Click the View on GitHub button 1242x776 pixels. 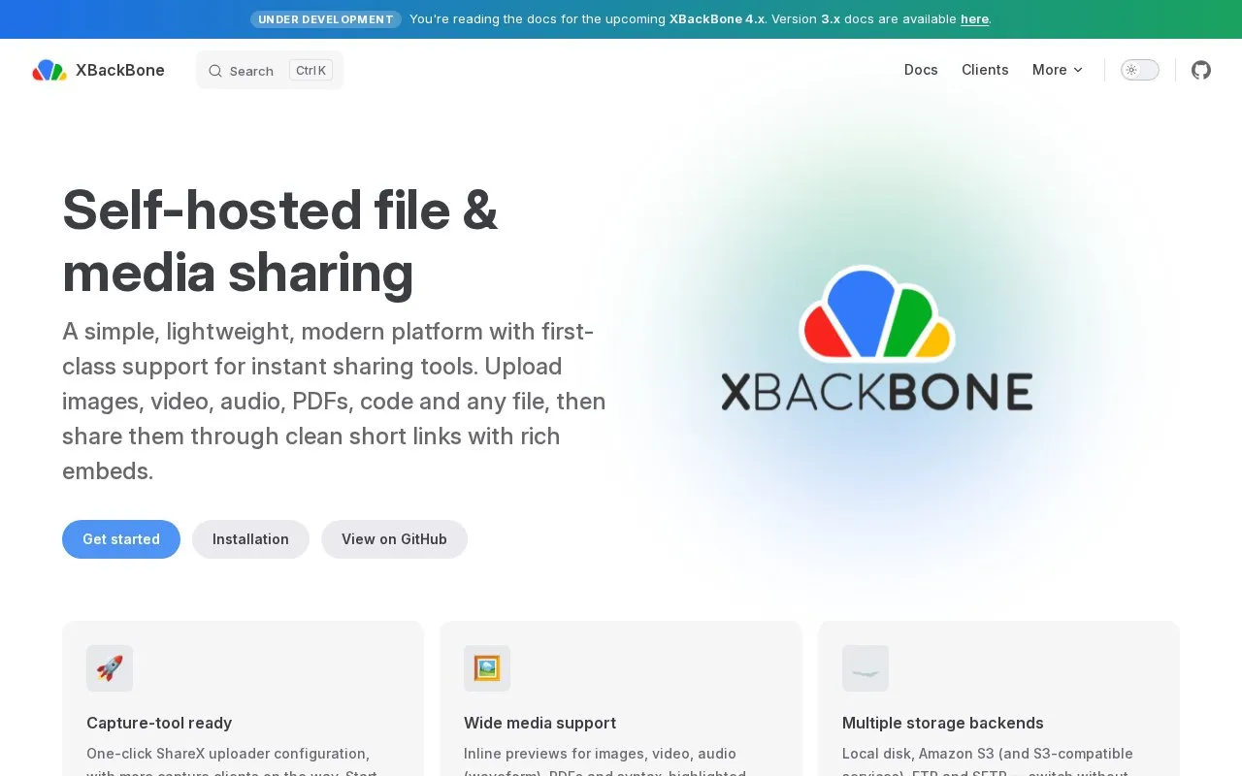[x=394, y=539]
